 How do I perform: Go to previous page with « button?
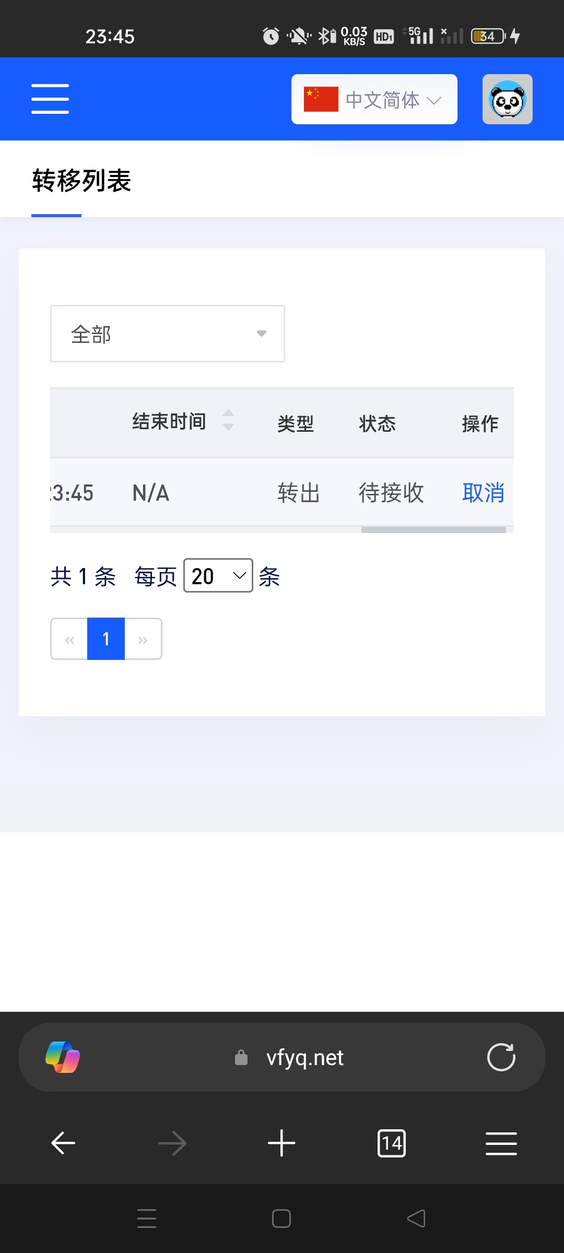coord(69,639)
